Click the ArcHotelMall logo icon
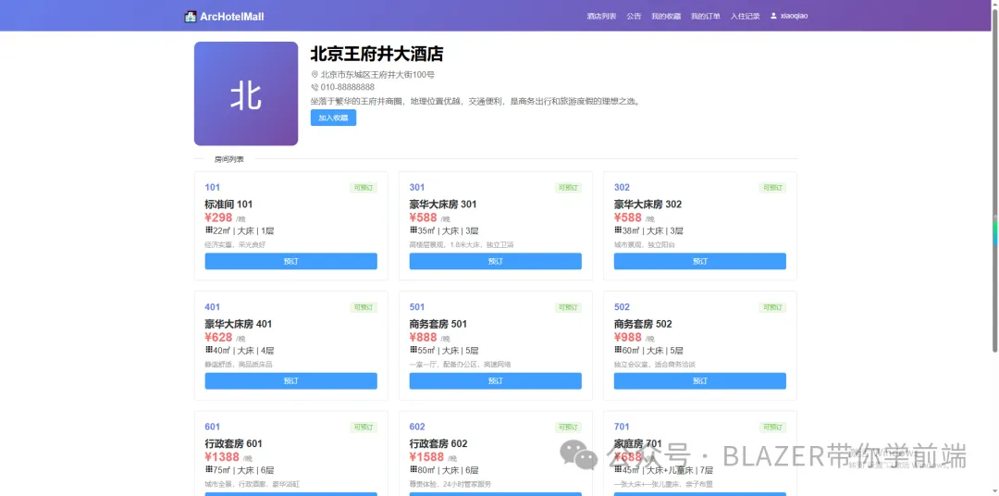The width and height of the screenshot is (999, 496). (x=190, y=17)
